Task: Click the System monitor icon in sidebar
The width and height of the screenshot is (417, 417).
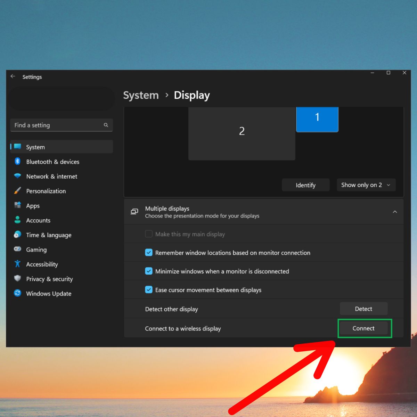Action: tap(17, 147)
